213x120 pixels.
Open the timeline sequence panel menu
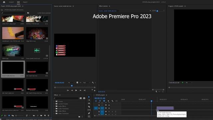[x=106, y=95]
